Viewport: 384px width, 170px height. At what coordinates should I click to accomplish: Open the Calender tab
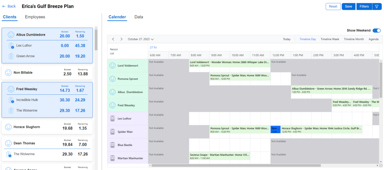(x=117, y=17)
